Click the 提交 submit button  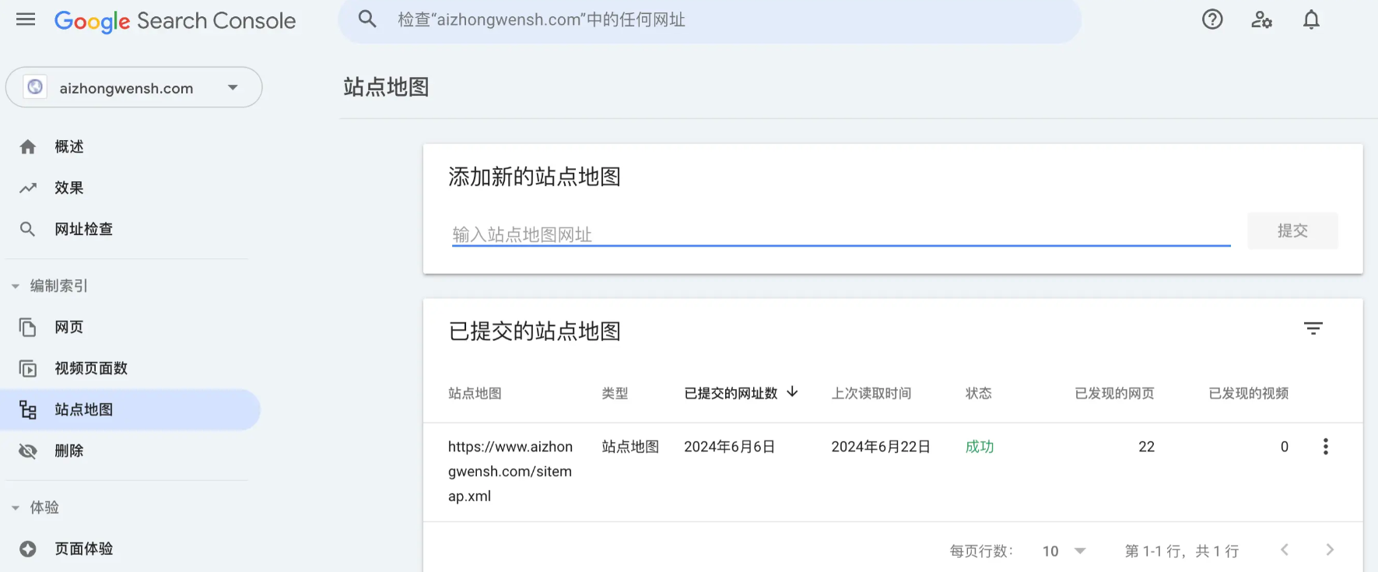point(1292,230)
